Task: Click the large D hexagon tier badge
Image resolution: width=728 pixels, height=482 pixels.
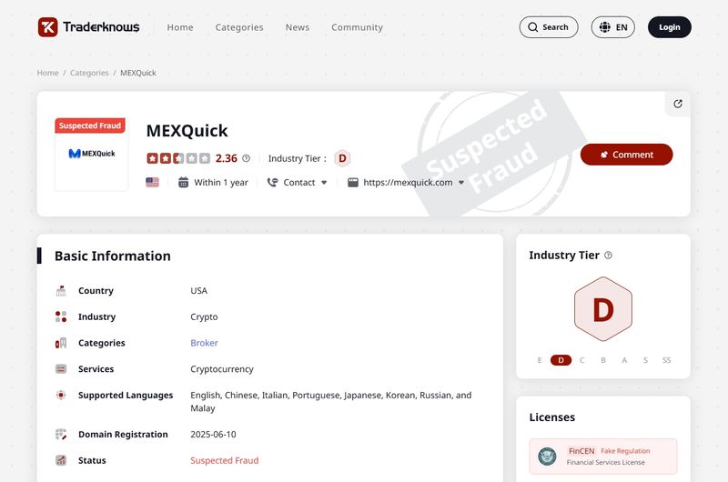Action: tap(603, 309)
